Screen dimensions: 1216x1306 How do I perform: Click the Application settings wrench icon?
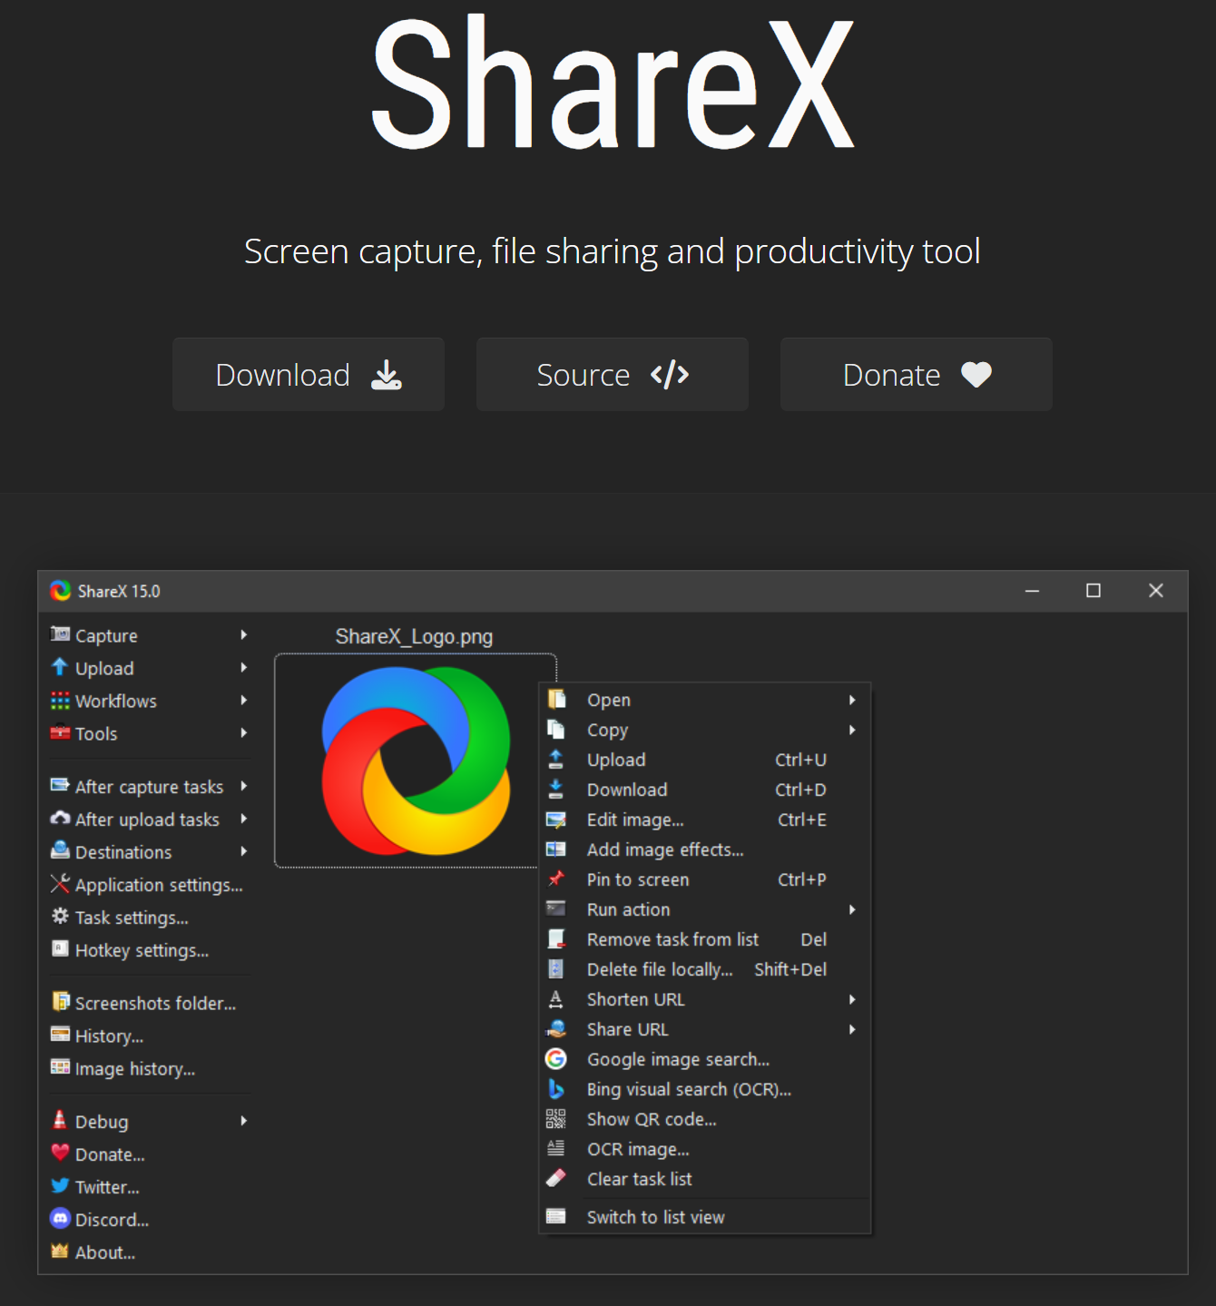(x=60, y=883)
